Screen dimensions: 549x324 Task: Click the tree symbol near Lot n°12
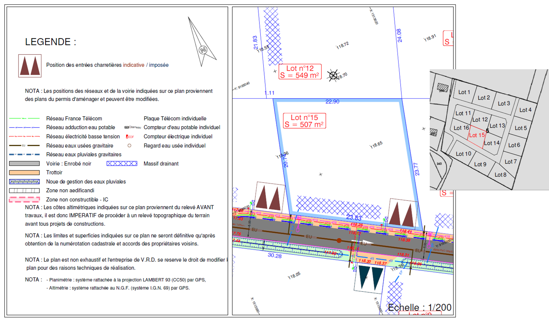tap(333, 75)
